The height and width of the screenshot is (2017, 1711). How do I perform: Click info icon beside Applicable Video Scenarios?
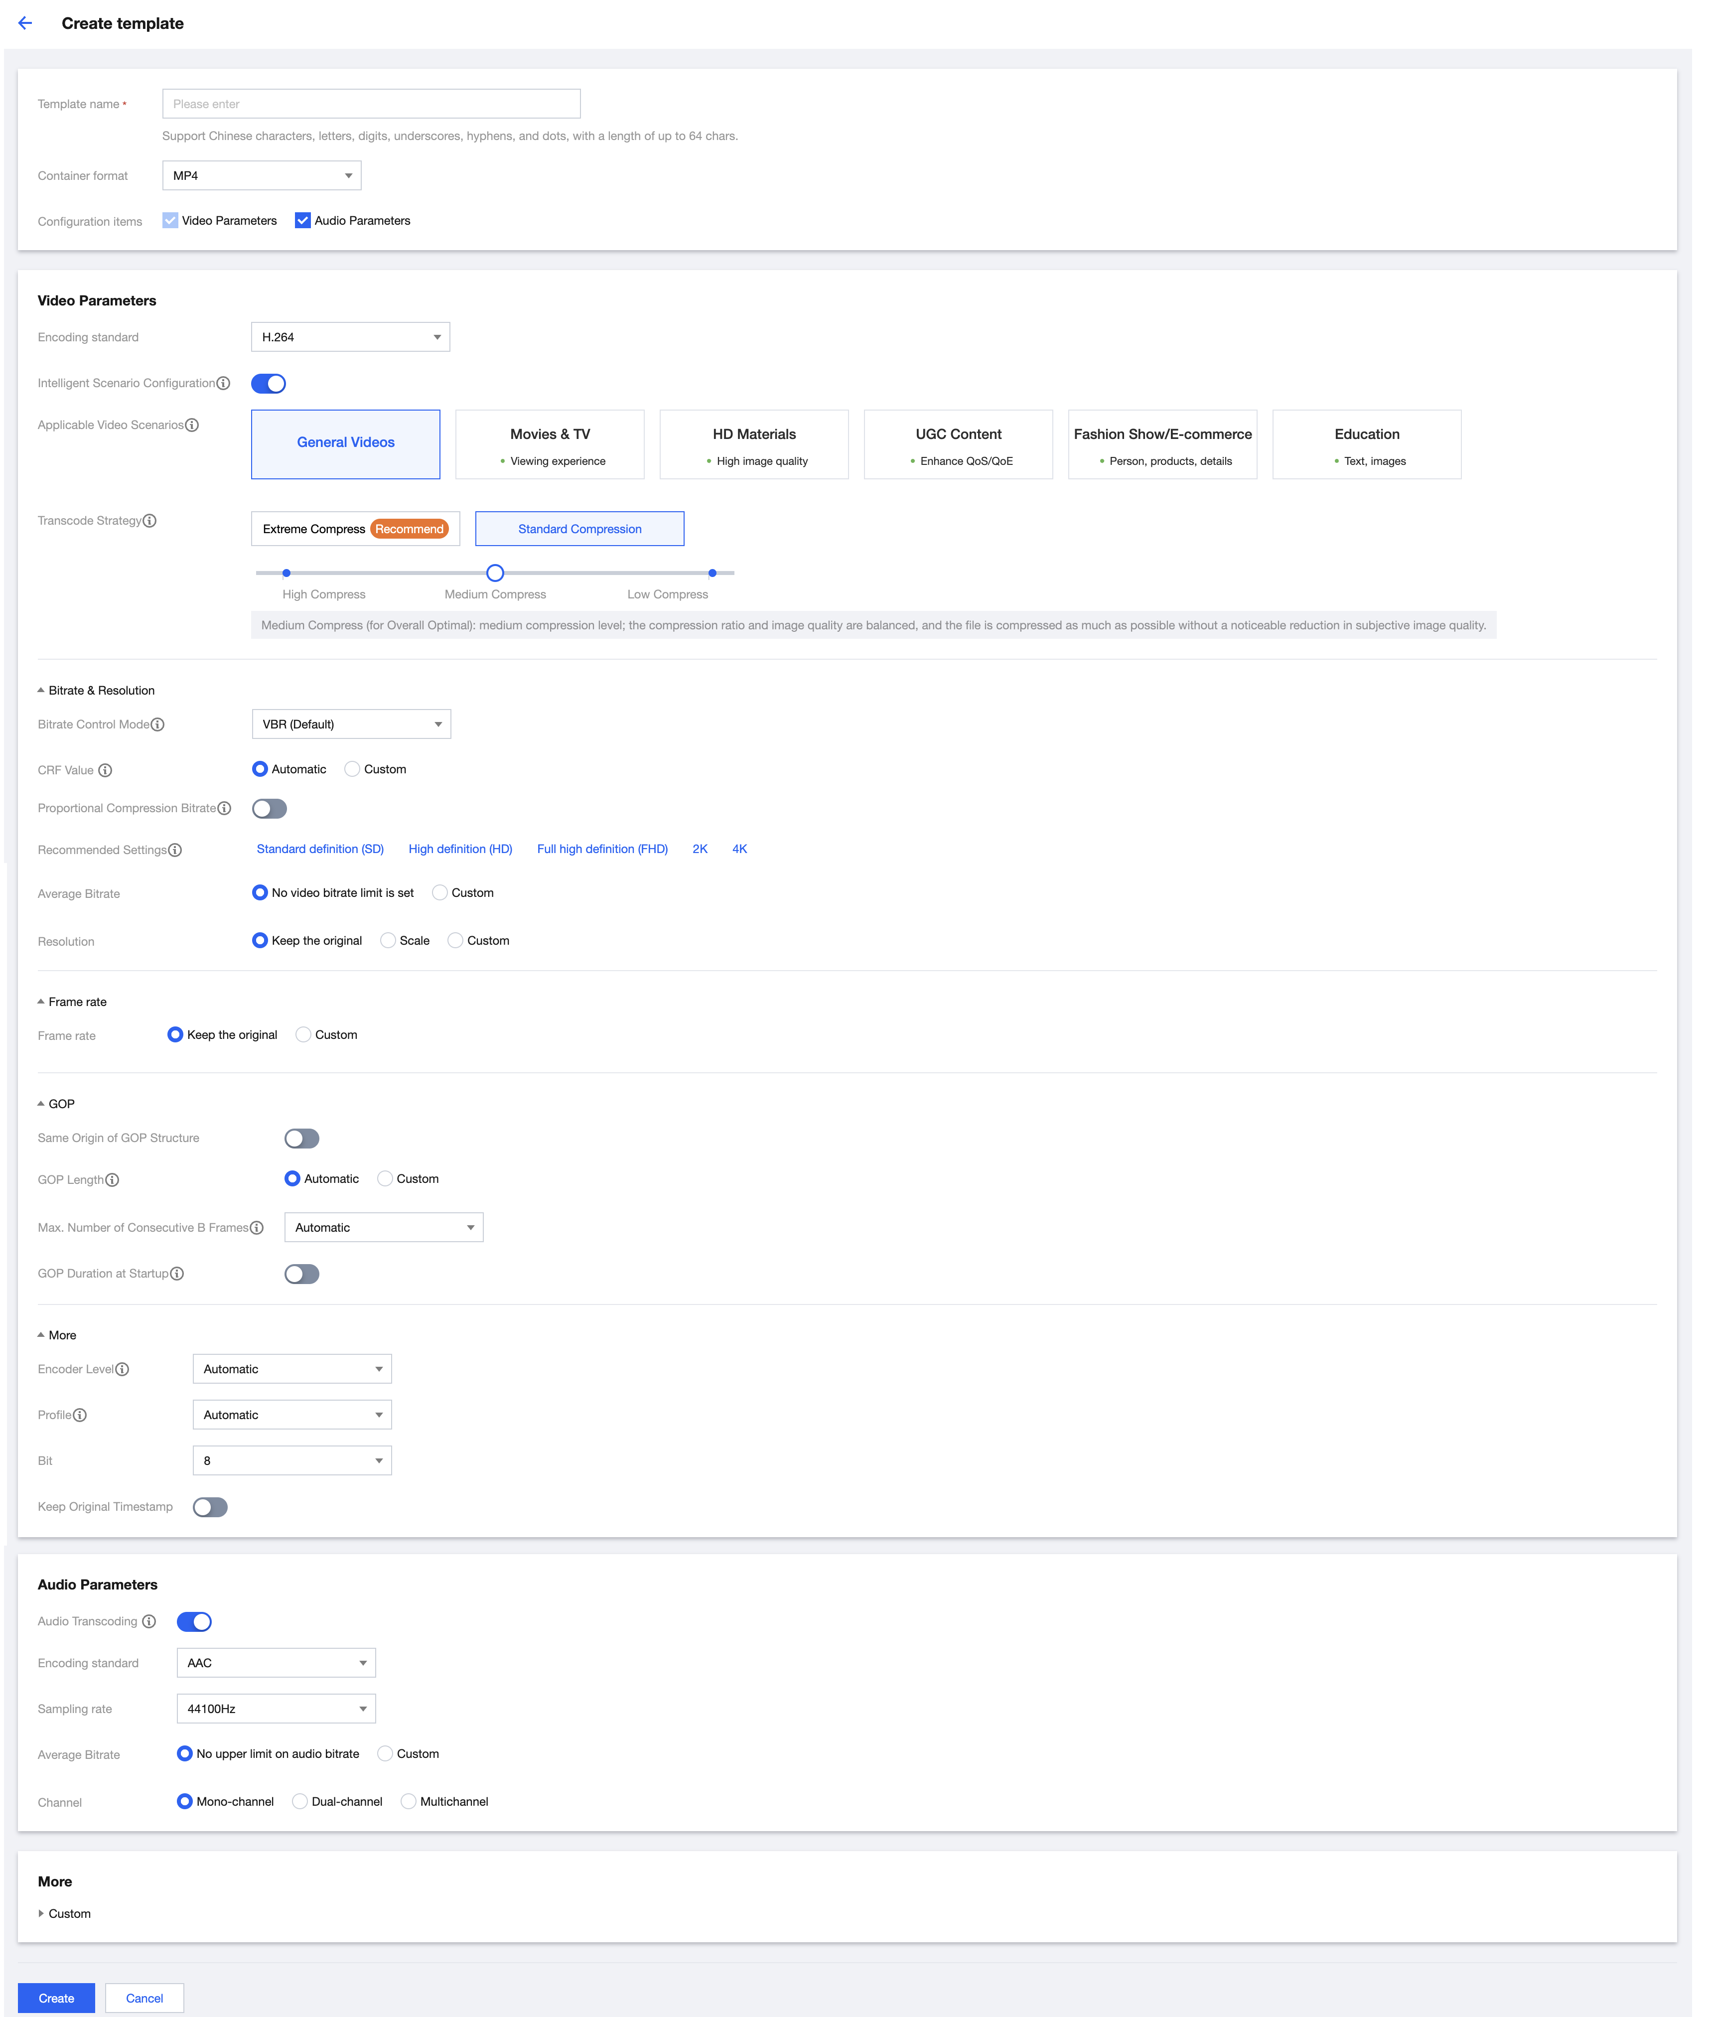coord(192,425)
